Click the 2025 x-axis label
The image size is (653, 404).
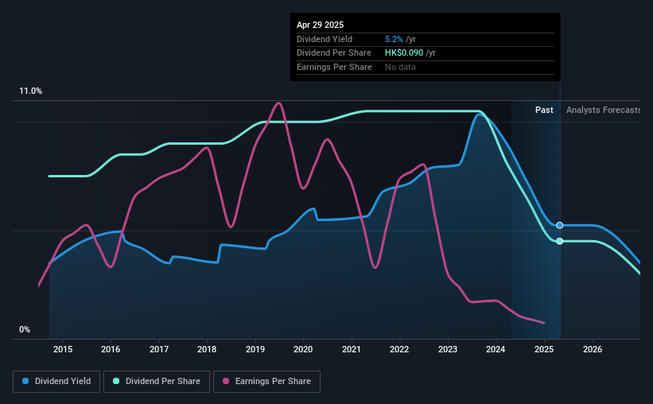(544, 349)
